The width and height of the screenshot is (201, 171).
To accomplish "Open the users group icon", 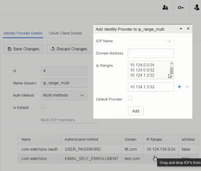I will click(165, 8).
